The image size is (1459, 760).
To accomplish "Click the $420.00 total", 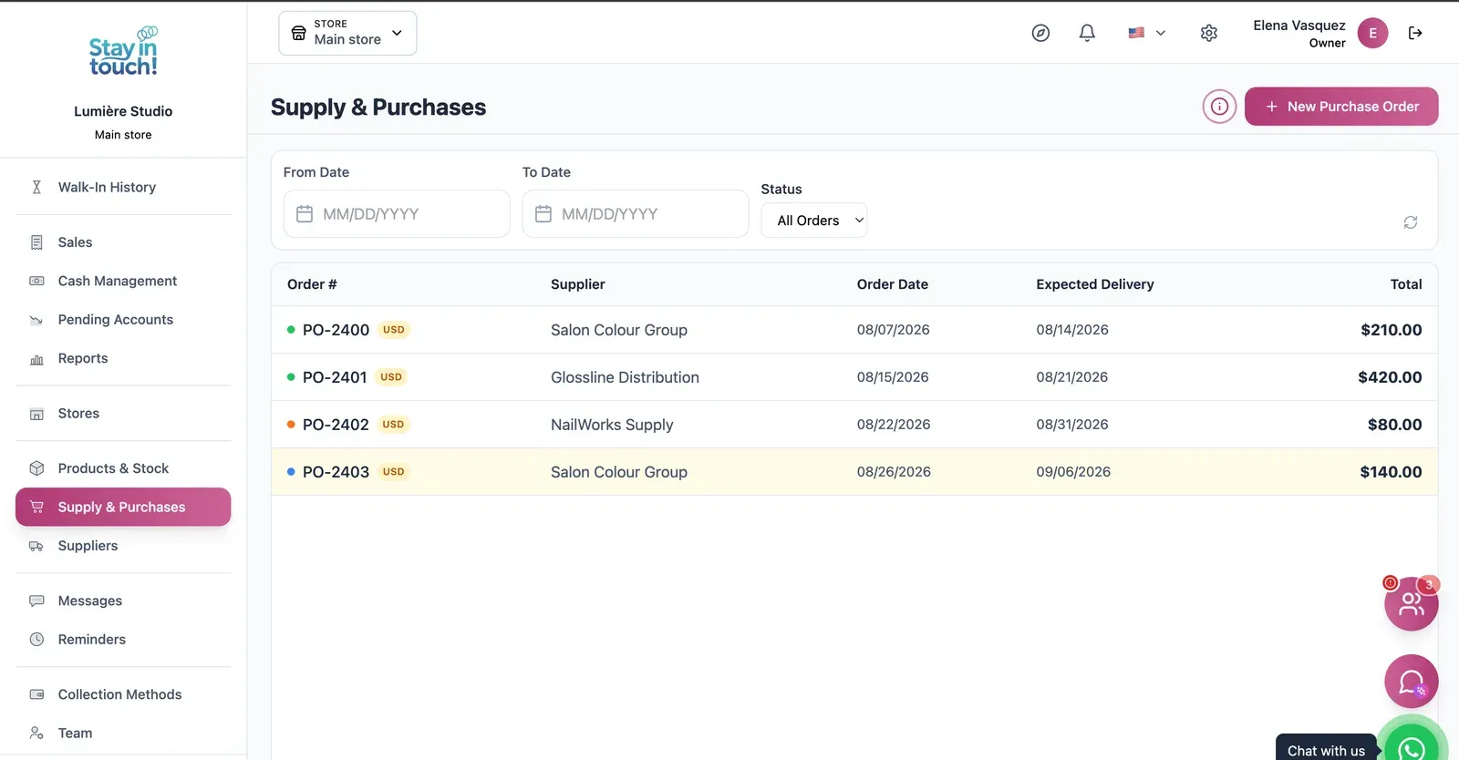I will 1390,377.
